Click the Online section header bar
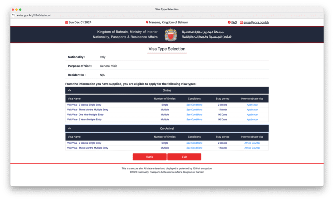 167,90
